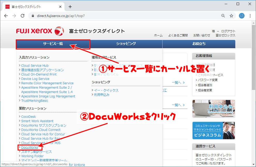Open the Chrome profile avatar
256x167 pixels.
click(x=242, y=16)
